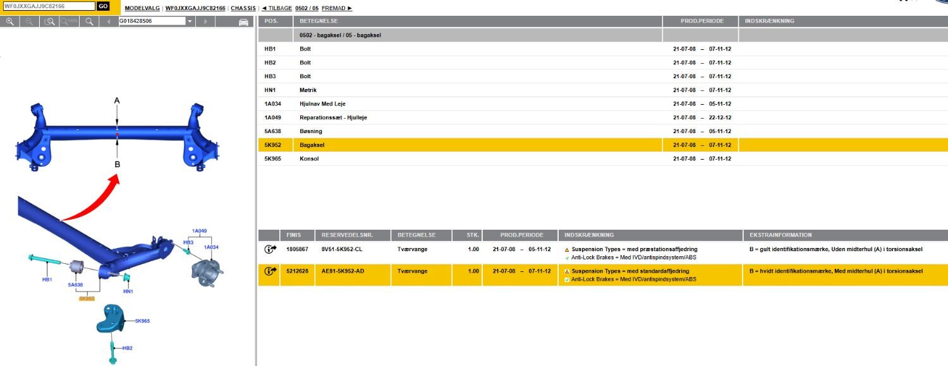This screenshot has height=366, width=948.
Task: Click the zoom out magnifier icon
Action: pyautogui.click(x=29, y=21)
